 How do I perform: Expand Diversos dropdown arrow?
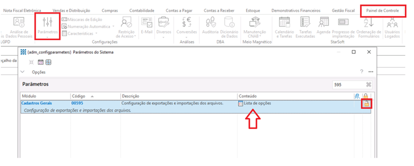164,37
